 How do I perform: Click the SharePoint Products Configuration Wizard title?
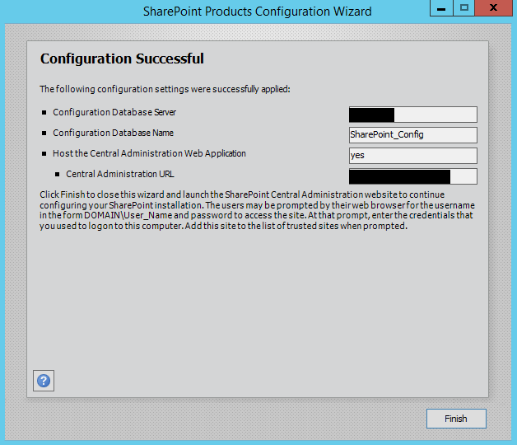pos(257,12)
